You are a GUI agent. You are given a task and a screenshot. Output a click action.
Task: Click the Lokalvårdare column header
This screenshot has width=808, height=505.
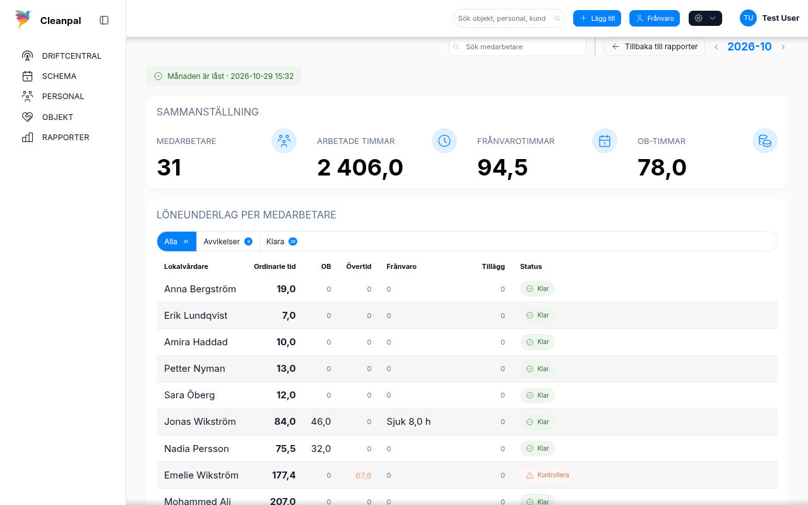pyautogui.click(x=186, y=266)
